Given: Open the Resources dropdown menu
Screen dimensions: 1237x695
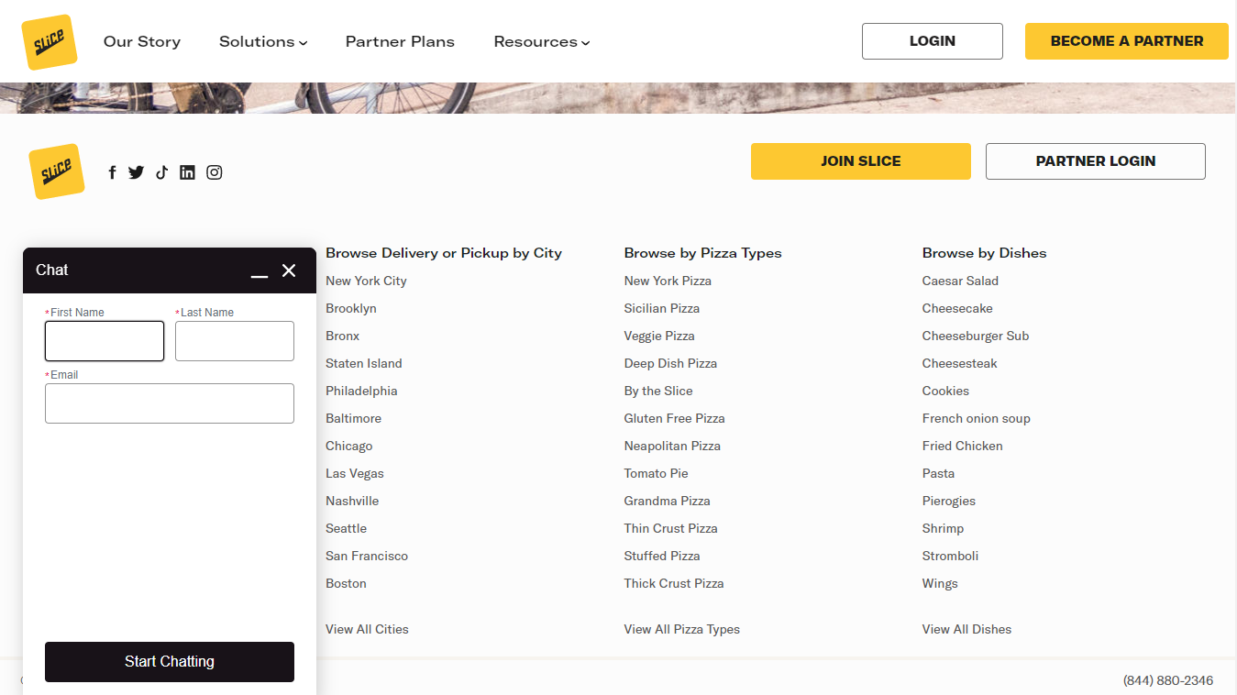Looking at the screenshot, I should coord(541,41).
